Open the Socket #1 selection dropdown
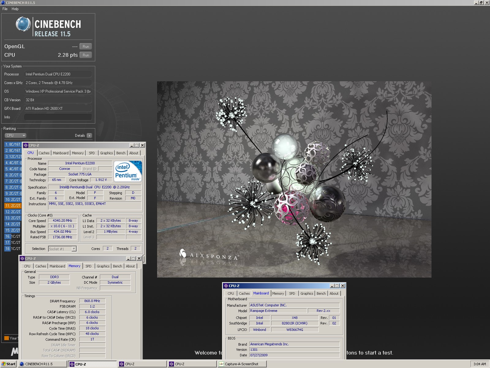The image size is (490, 368). [x=62, y=249]
